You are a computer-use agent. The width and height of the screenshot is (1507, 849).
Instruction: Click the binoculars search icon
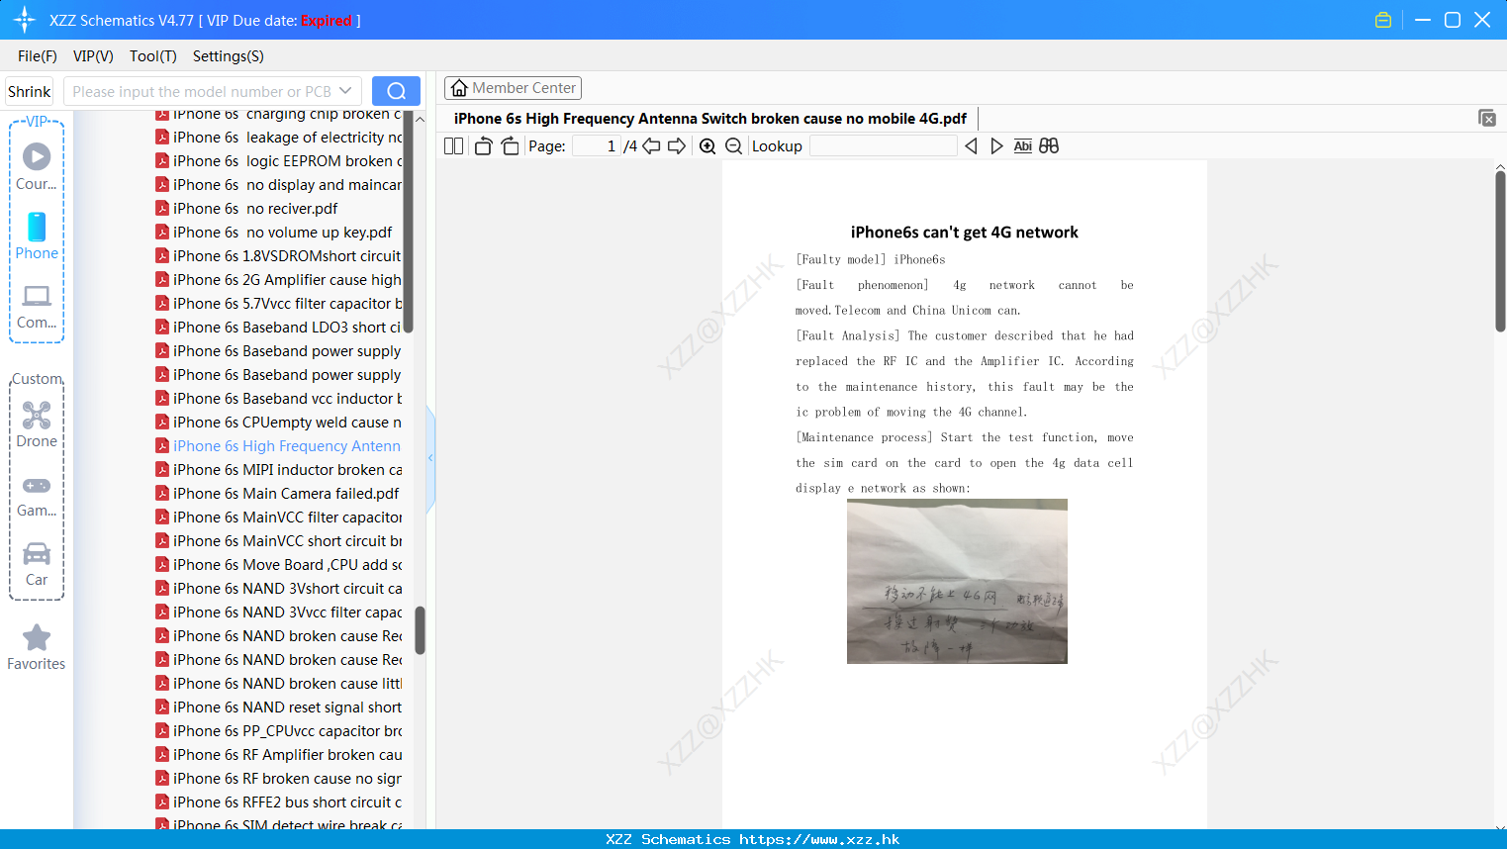point(1049,145)
